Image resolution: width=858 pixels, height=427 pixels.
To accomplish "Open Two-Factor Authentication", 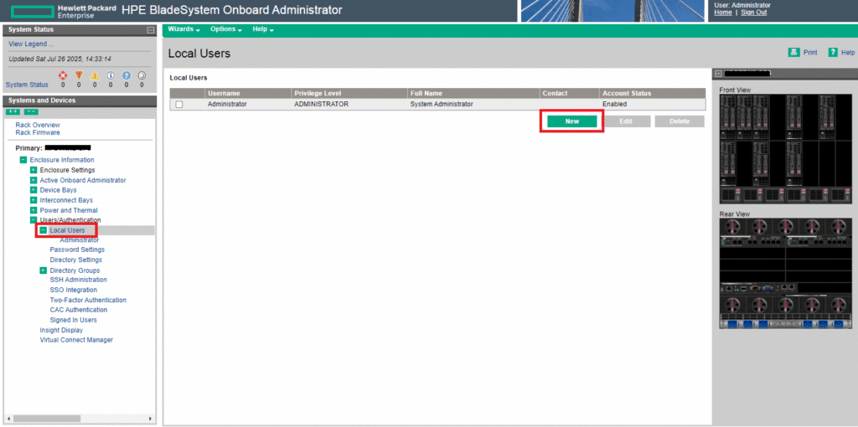I will pyautogui.click(x=88, y=301).
